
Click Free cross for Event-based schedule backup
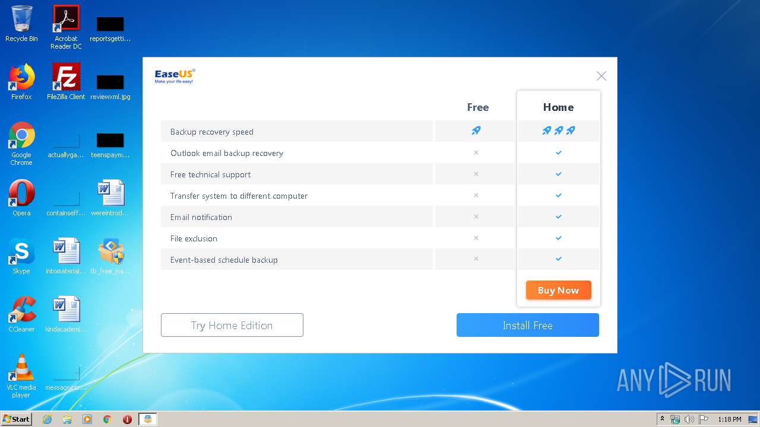[476, 259]
